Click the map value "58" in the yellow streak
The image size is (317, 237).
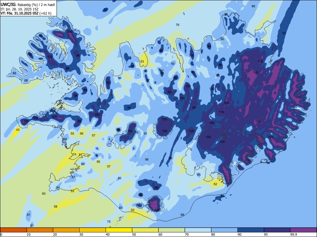point(55,207)
